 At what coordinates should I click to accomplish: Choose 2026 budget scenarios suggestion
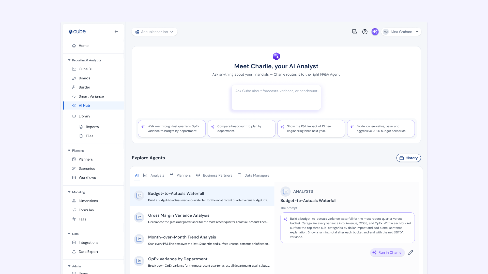[381, 129]
